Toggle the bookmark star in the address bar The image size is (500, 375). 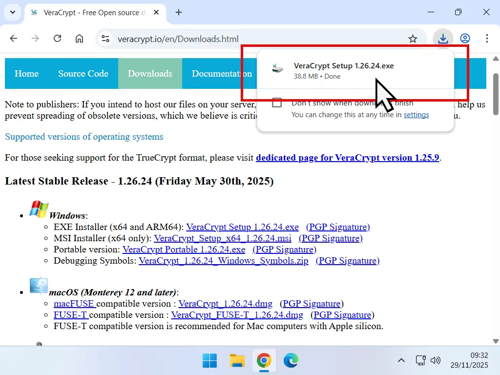[x=413, y=38]
